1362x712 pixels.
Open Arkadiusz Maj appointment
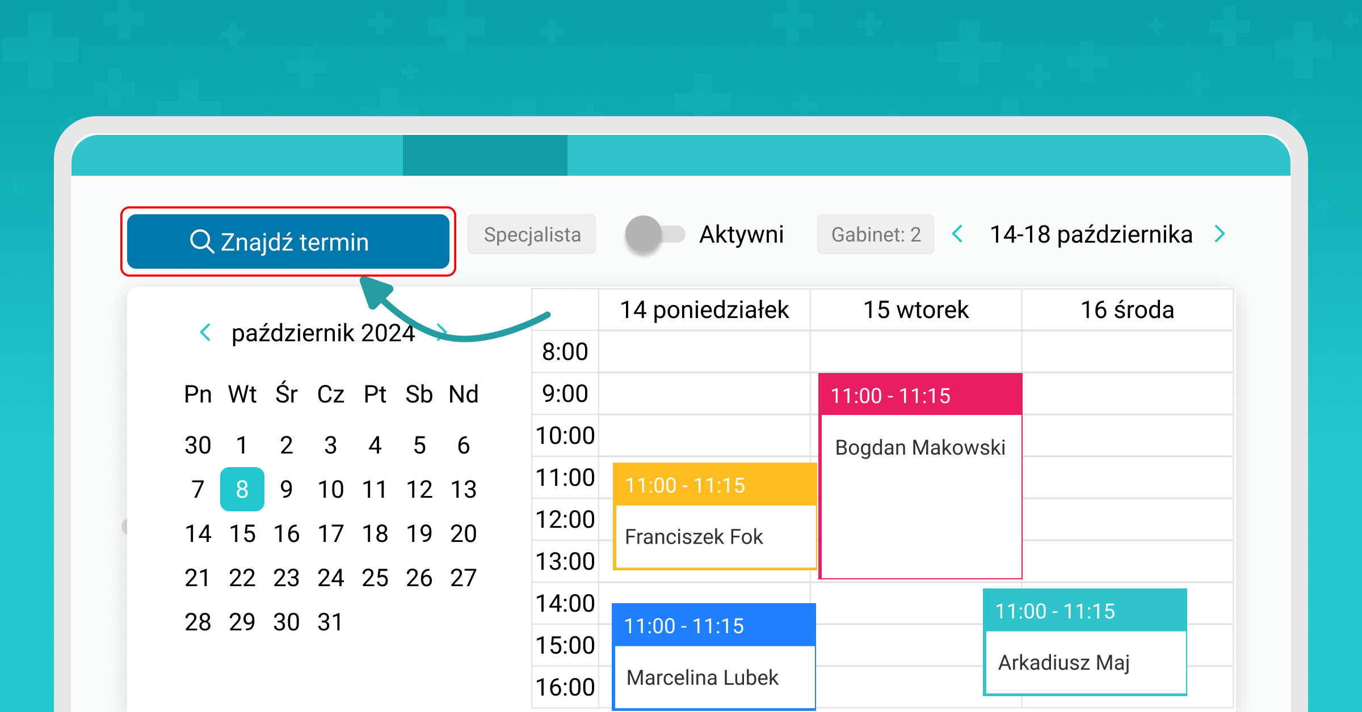pos(1085,642)
